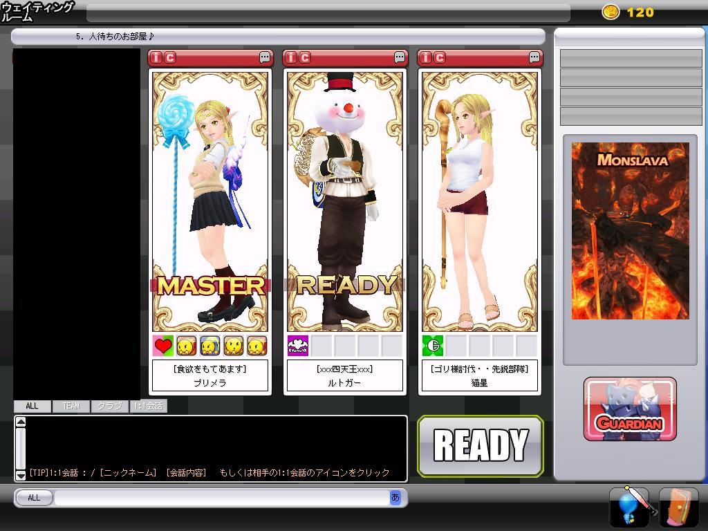Click the green G emblem icon

tap(433, 346)
